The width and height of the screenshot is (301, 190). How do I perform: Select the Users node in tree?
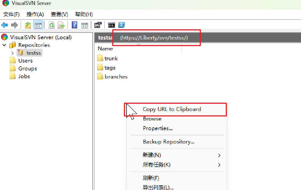[25, 61]
